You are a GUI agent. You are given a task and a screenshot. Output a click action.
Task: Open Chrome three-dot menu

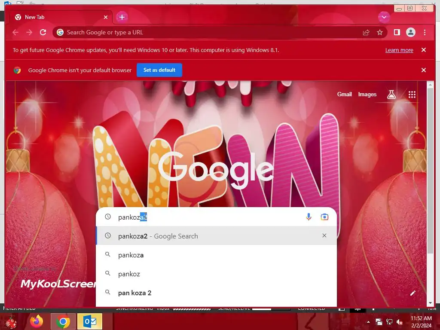[x=425, y=33]
